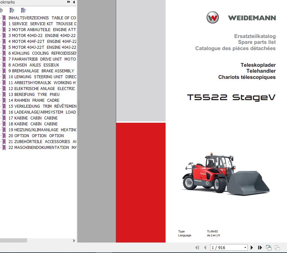Collapse the Bookmarks panel with the left-pointing arrow
Image resolution: width=287 pixels, height=253 pixels.
[x=74, y=2]
